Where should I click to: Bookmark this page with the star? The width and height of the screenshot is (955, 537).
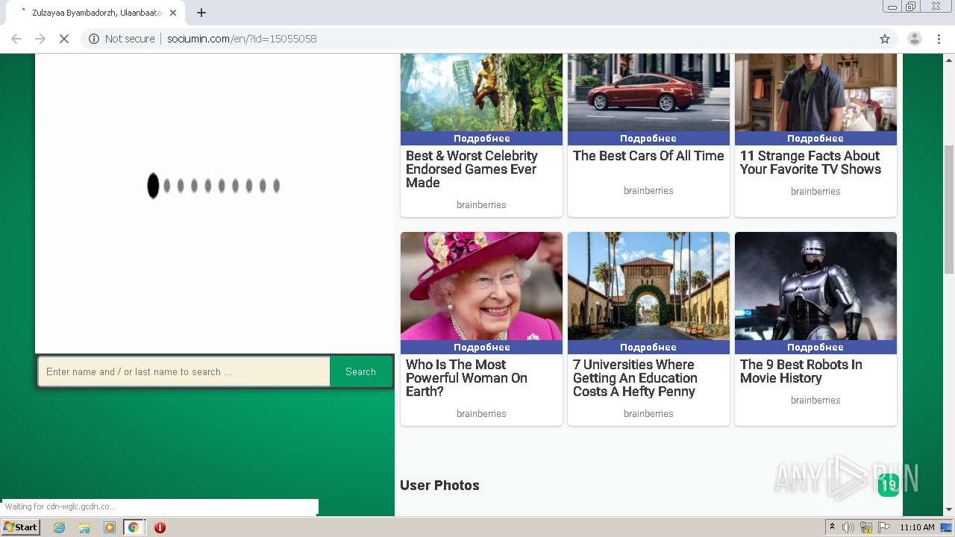(x=885, y=39)
